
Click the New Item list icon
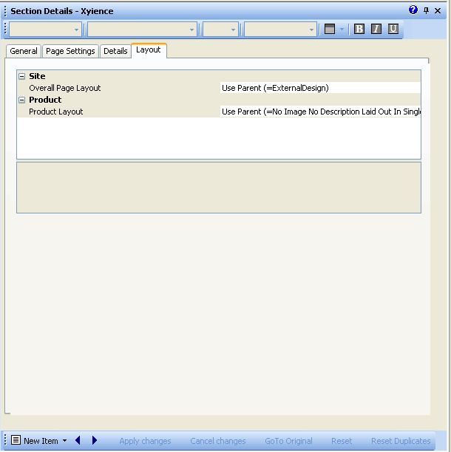pyautogui.click(x=16, y=441)
